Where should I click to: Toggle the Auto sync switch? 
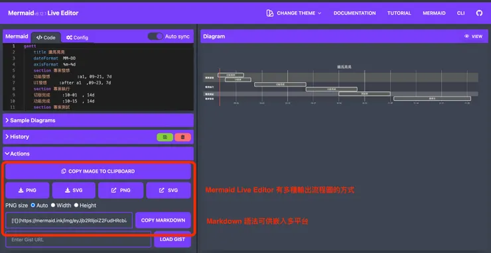tap(155, 36)
